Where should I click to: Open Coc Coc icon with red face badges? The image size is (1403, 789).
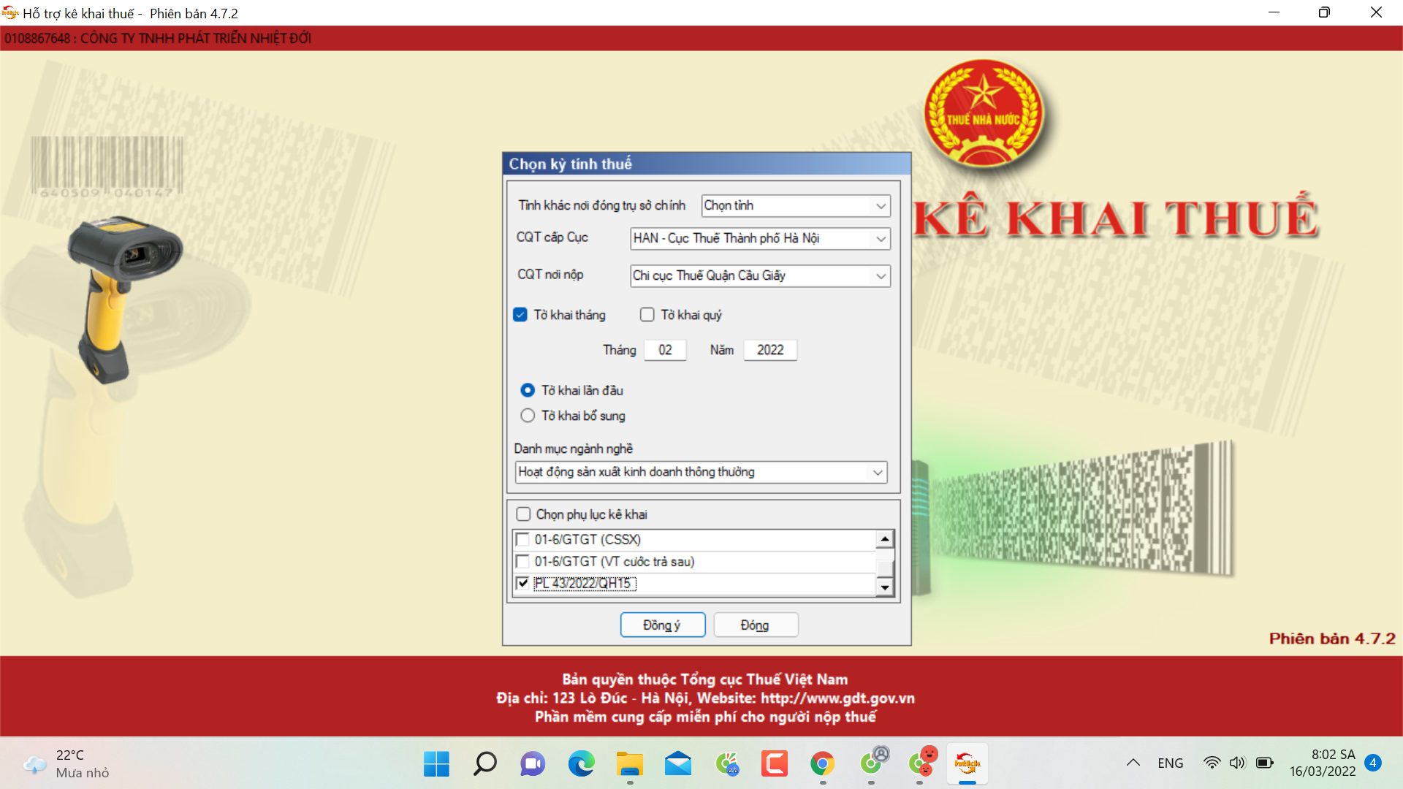[921, 762]
